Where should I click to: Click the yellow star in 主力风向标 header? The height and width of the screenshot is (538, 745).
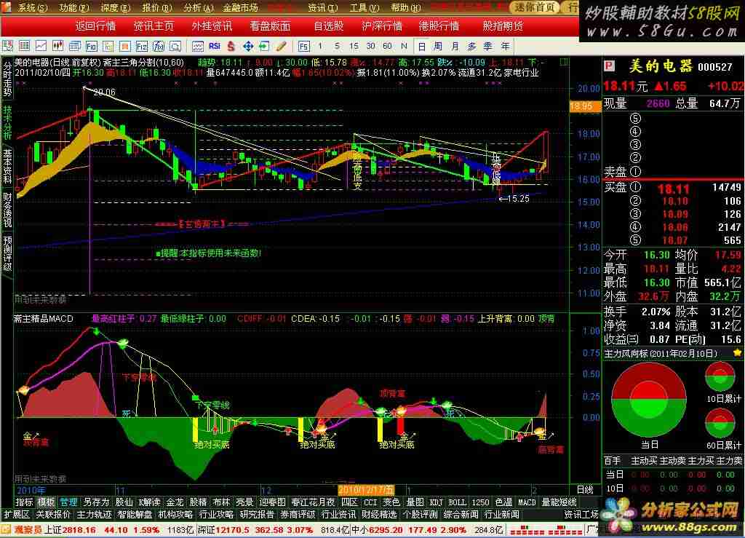click(737, 353)
